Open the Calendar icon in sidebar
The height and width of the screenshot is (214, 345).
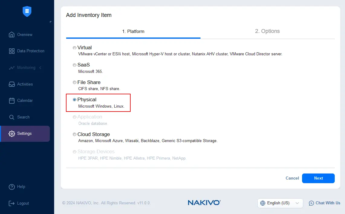[12, 101]
